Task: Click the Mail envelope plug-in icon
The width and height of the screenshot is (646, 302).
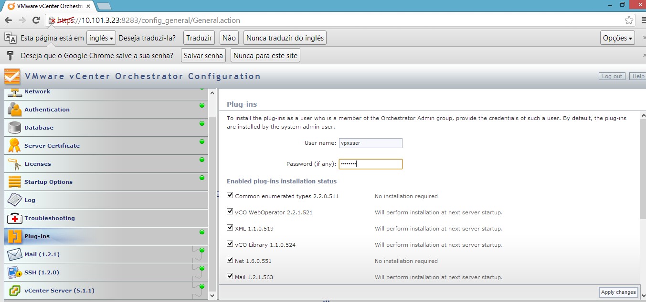Action: pos(15,254)
